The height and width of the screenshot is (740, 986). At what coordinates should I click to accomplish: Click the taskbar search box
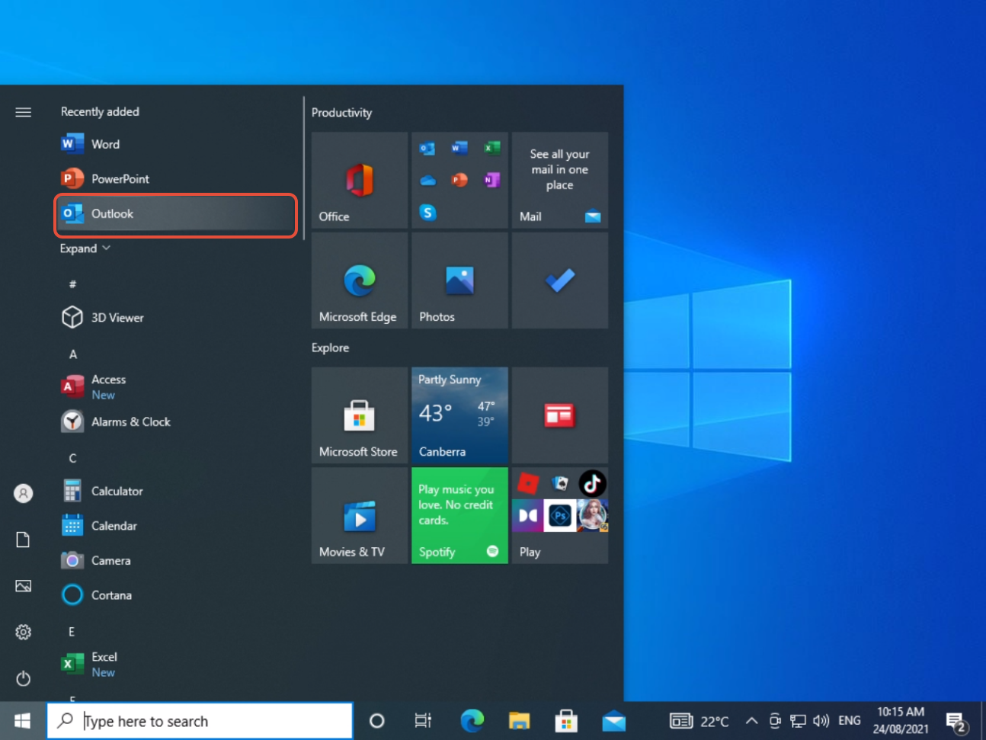200,721
